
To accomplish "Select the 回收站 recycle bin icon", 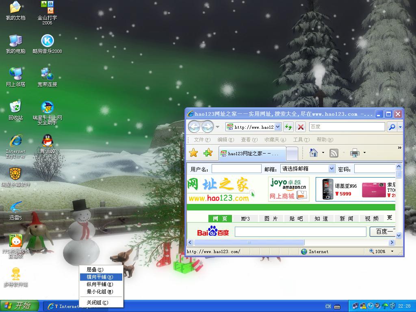I will pos(16,110).
